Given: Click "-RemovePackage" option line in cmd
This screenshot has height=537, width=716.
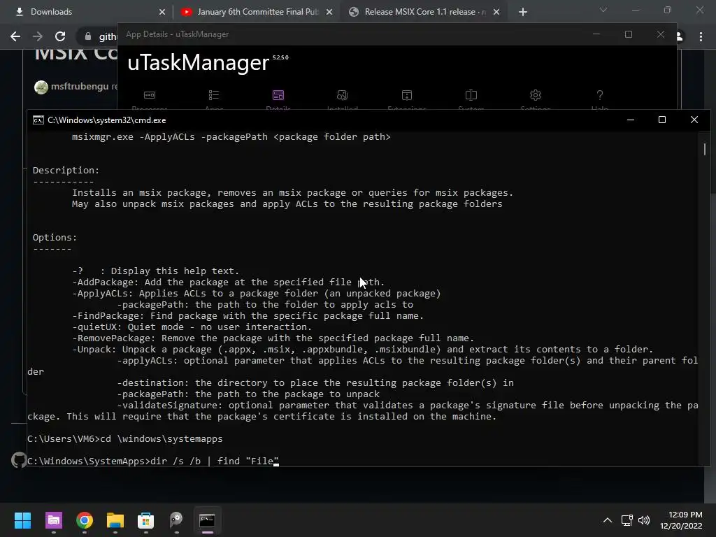Looking at the screenshot, I should tap(273, 338).
